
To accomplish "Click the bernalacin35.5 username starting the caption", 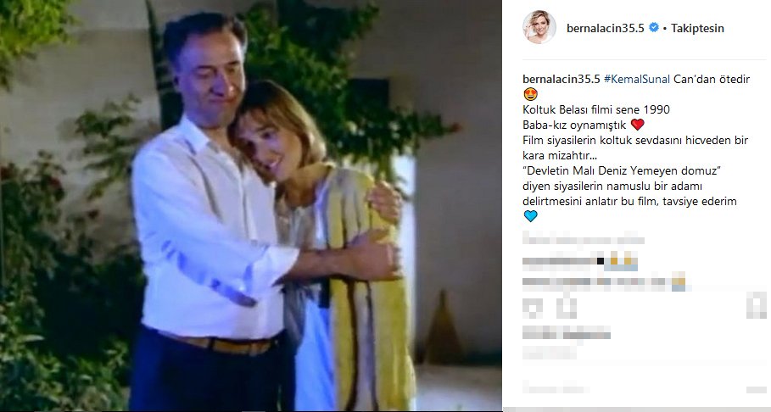I will tap(561, 79).
